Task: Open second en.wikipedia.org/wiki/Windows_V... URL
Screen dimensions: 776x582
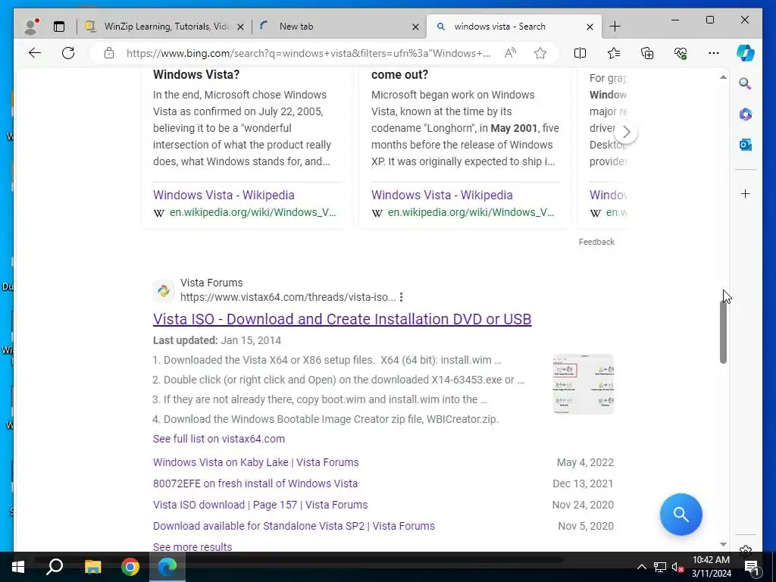Action: pos(471,212)
